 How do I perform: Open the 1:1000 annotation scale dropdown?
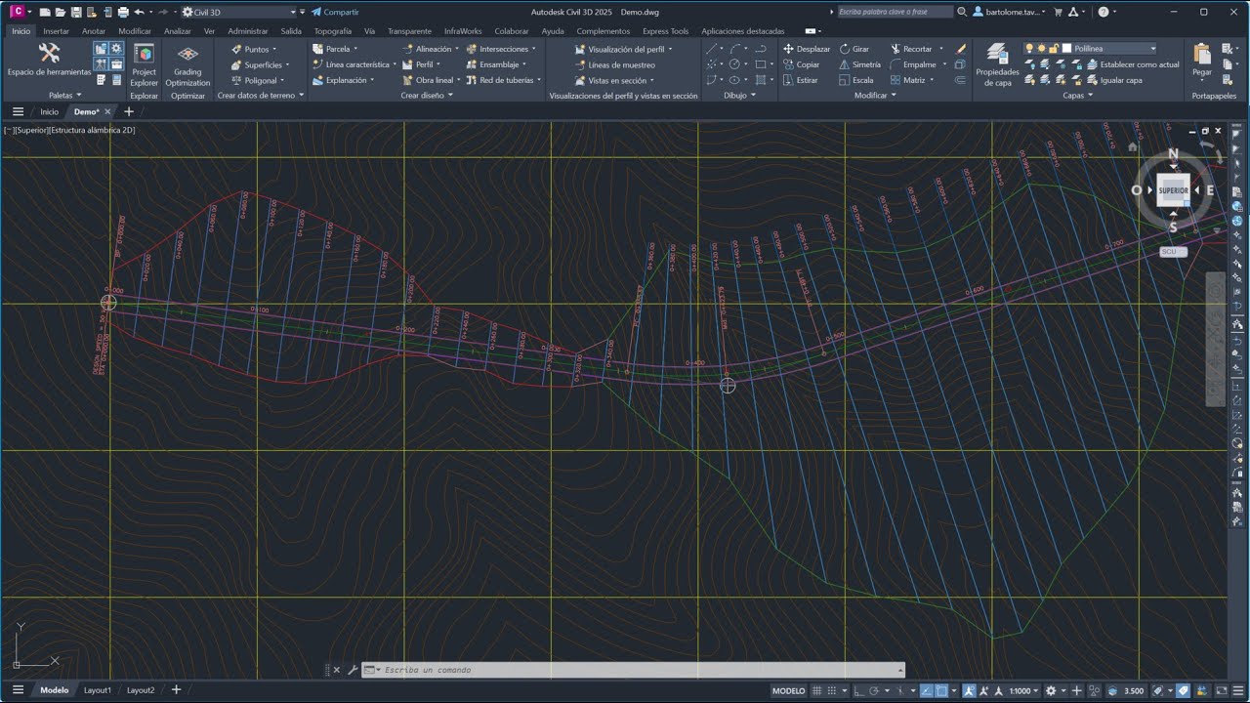1023,690
